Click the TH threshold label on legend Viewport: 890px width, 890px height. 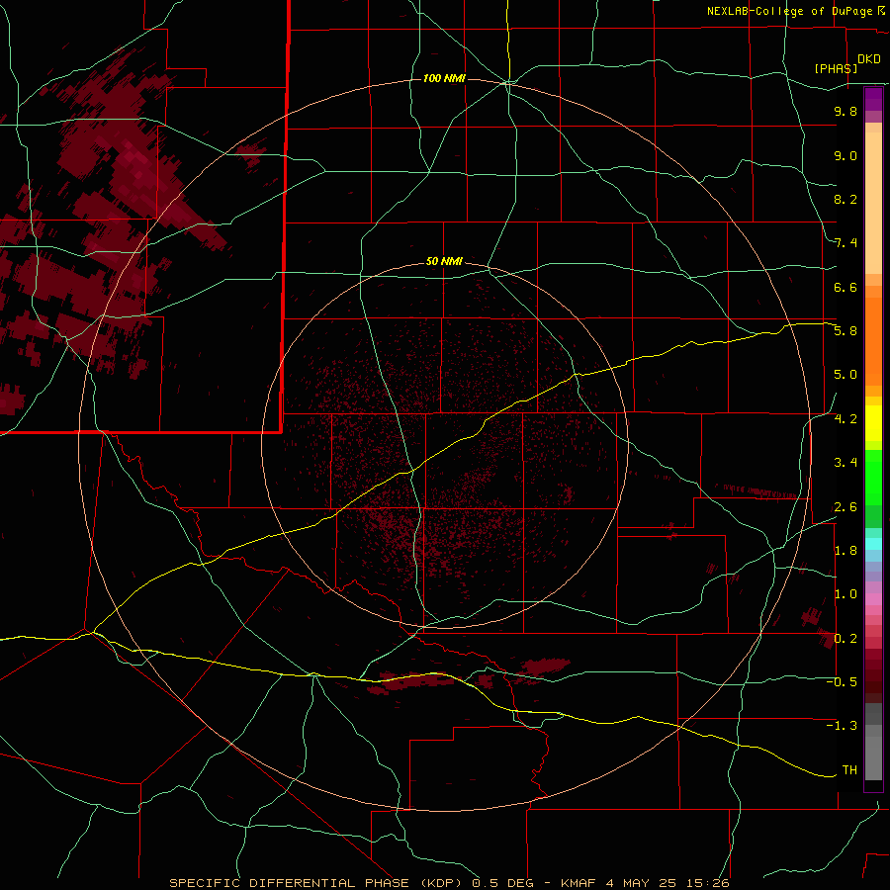point(849,770)
